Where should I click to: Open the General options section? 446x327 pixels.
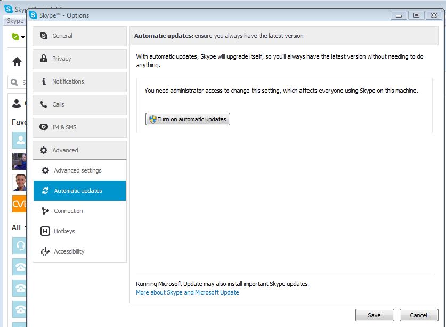[79, 36]
